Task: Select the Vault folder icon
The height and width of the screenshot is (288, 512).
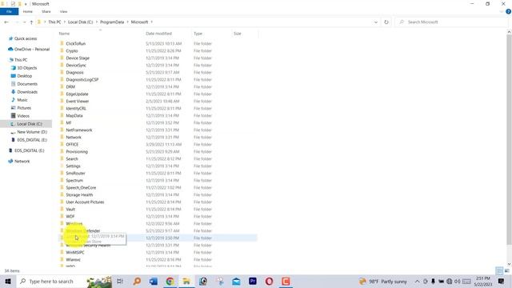Action: (62, 209)
